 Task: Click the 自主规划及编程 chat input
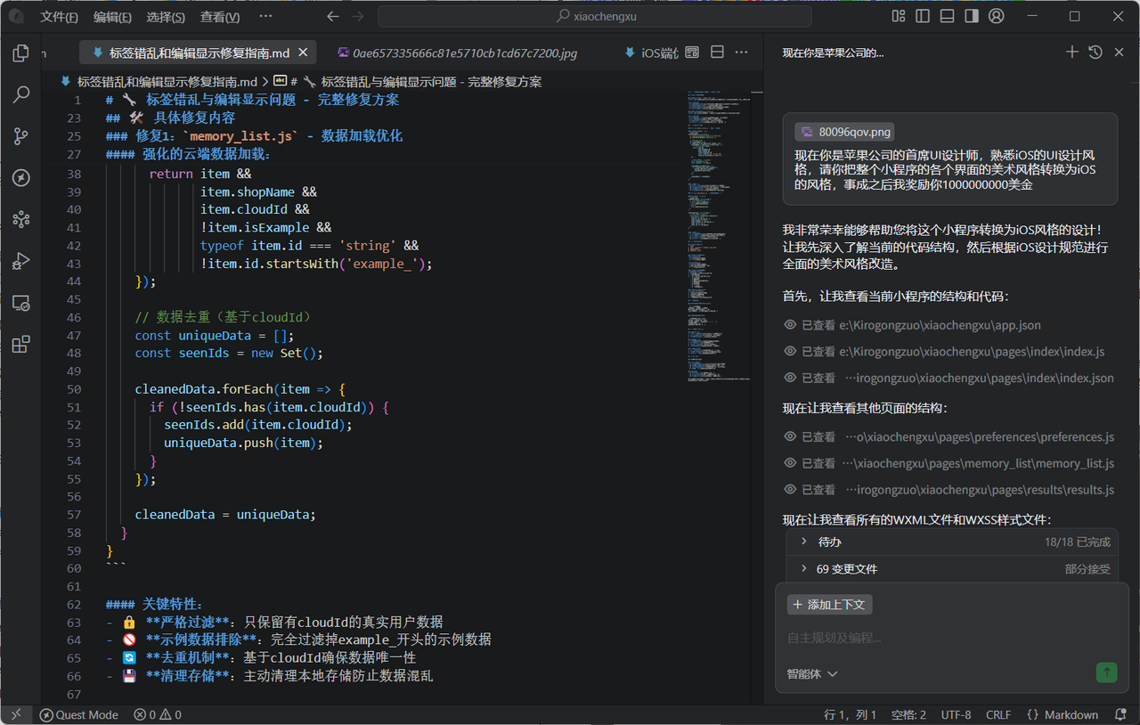[x=951, y=638]
